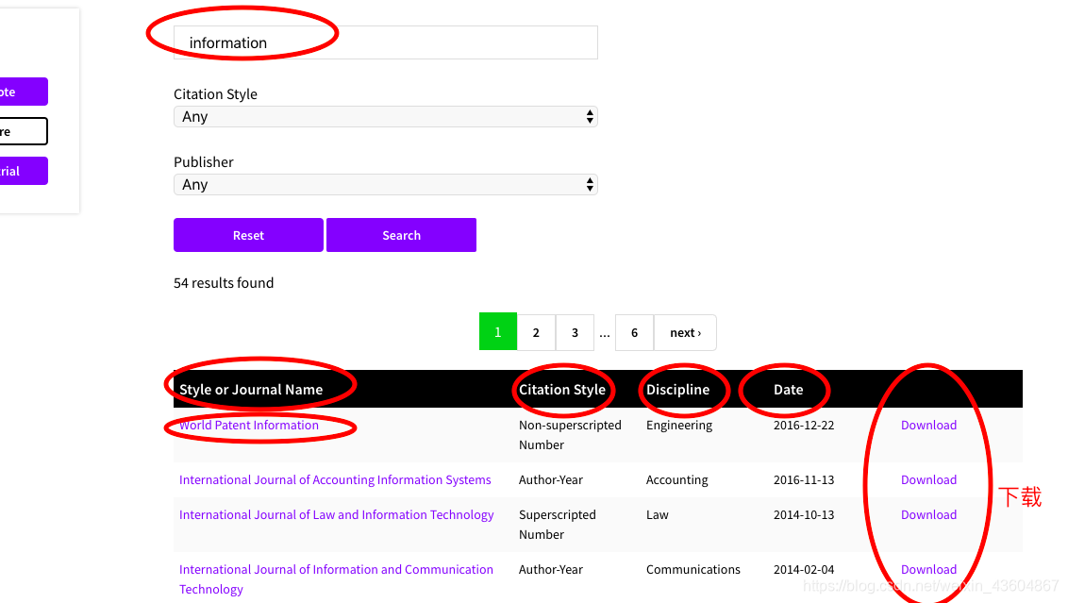The width and height of the screenshot is (1068, 603).
Task: Click the date 2016-11-13
Action: click(x=804, y=479)
